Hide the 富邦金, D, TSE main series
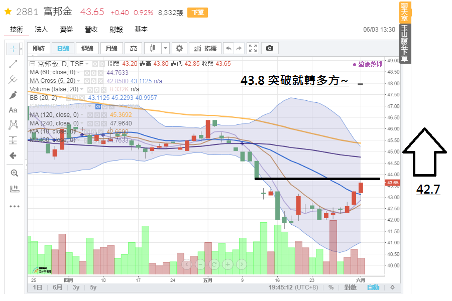 pos(95,64)
